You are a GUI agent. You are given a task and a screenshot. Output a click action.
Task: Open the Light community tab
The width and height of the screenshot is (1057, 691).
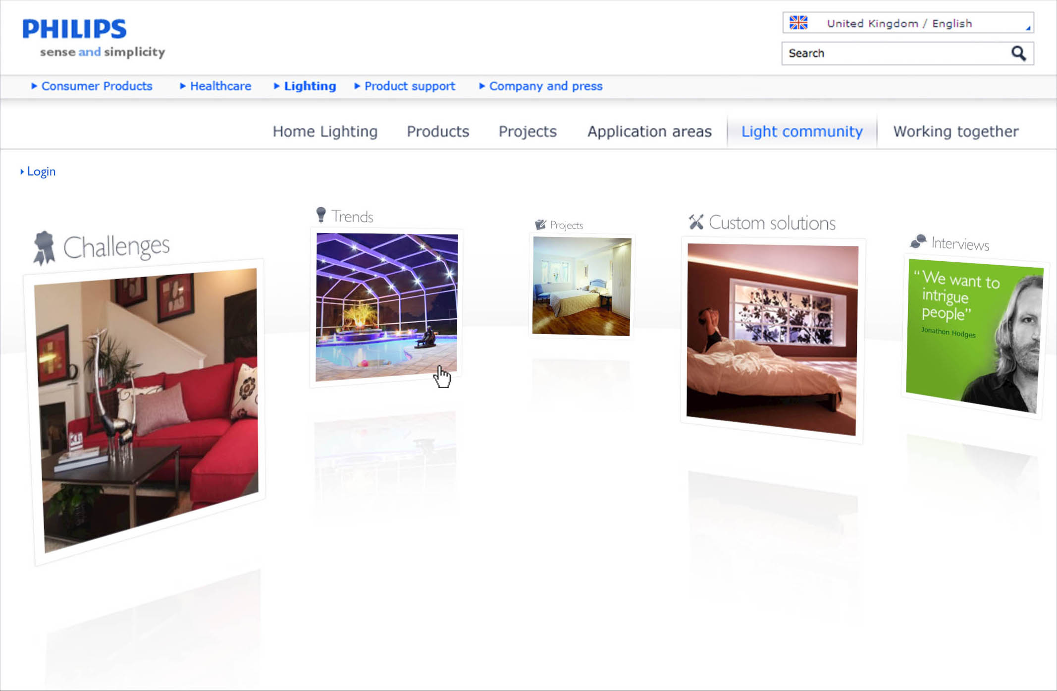coord(801,131)
